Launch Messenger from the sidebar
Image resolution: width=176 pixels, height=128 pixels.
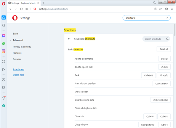click(4, 36)
